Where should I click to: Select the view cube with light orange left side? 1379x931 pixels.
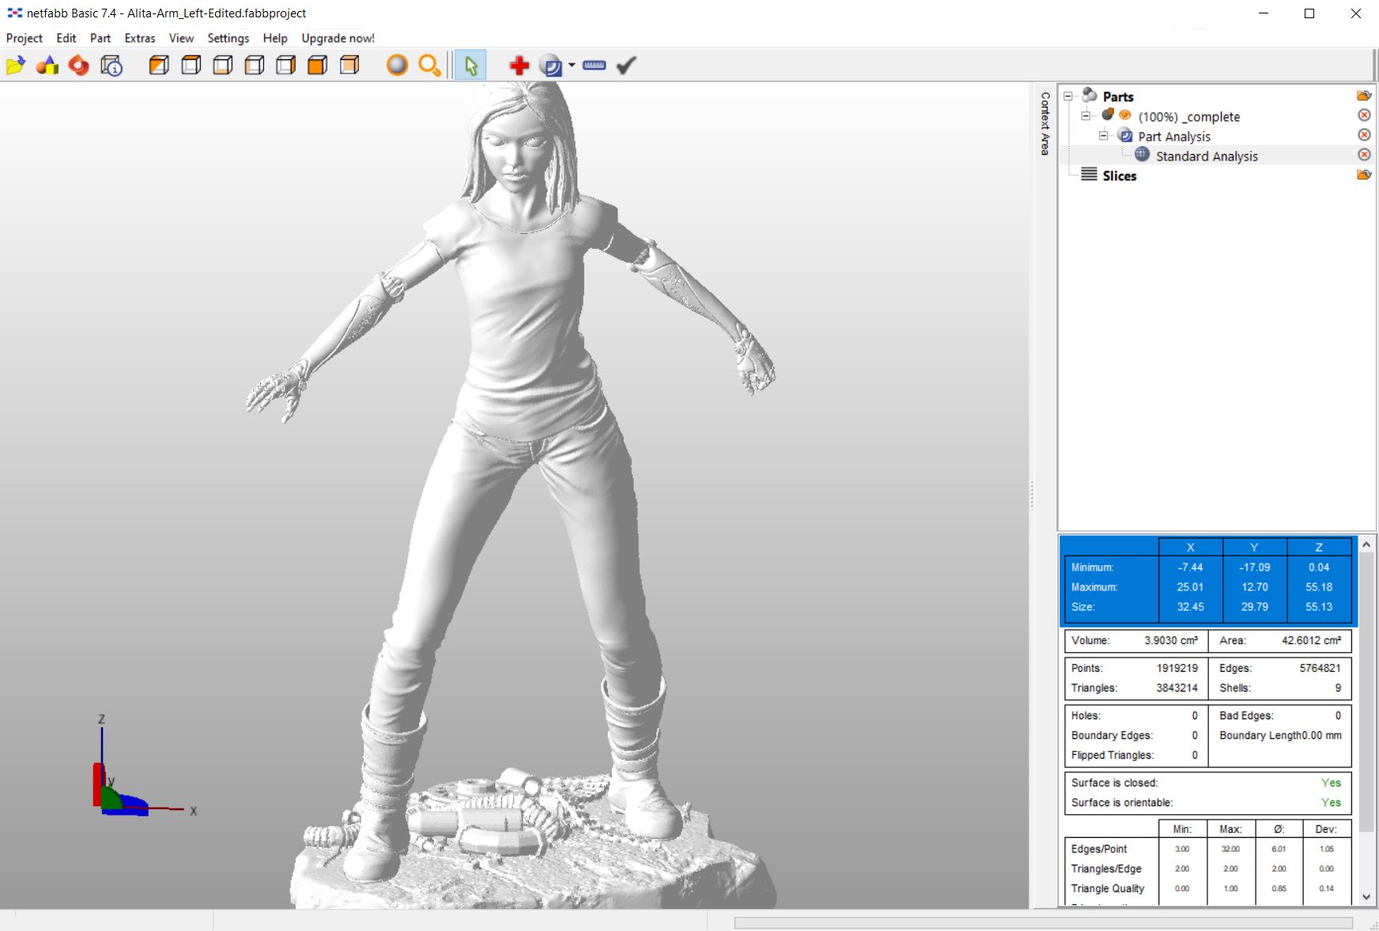click(255, 66)
